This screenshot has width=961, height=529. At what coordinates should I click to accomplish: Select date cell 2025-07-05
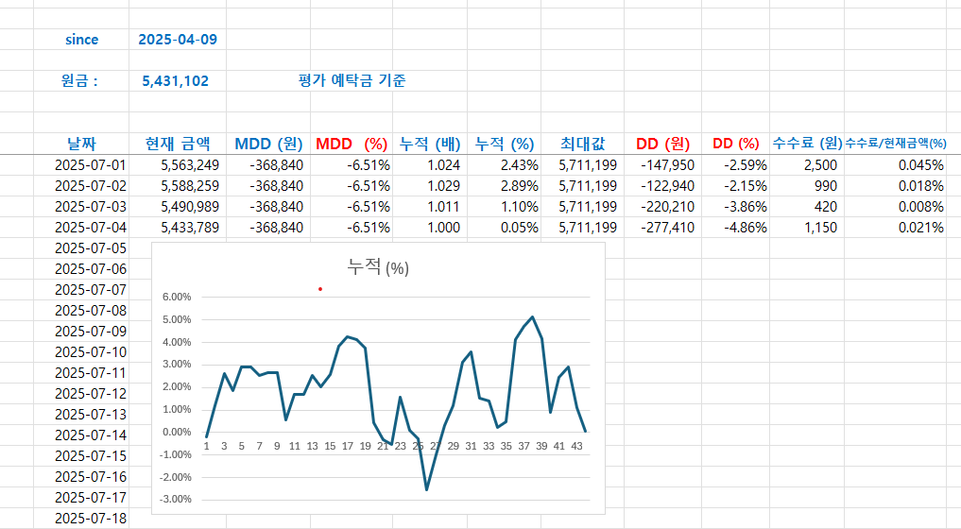(81, 248)
